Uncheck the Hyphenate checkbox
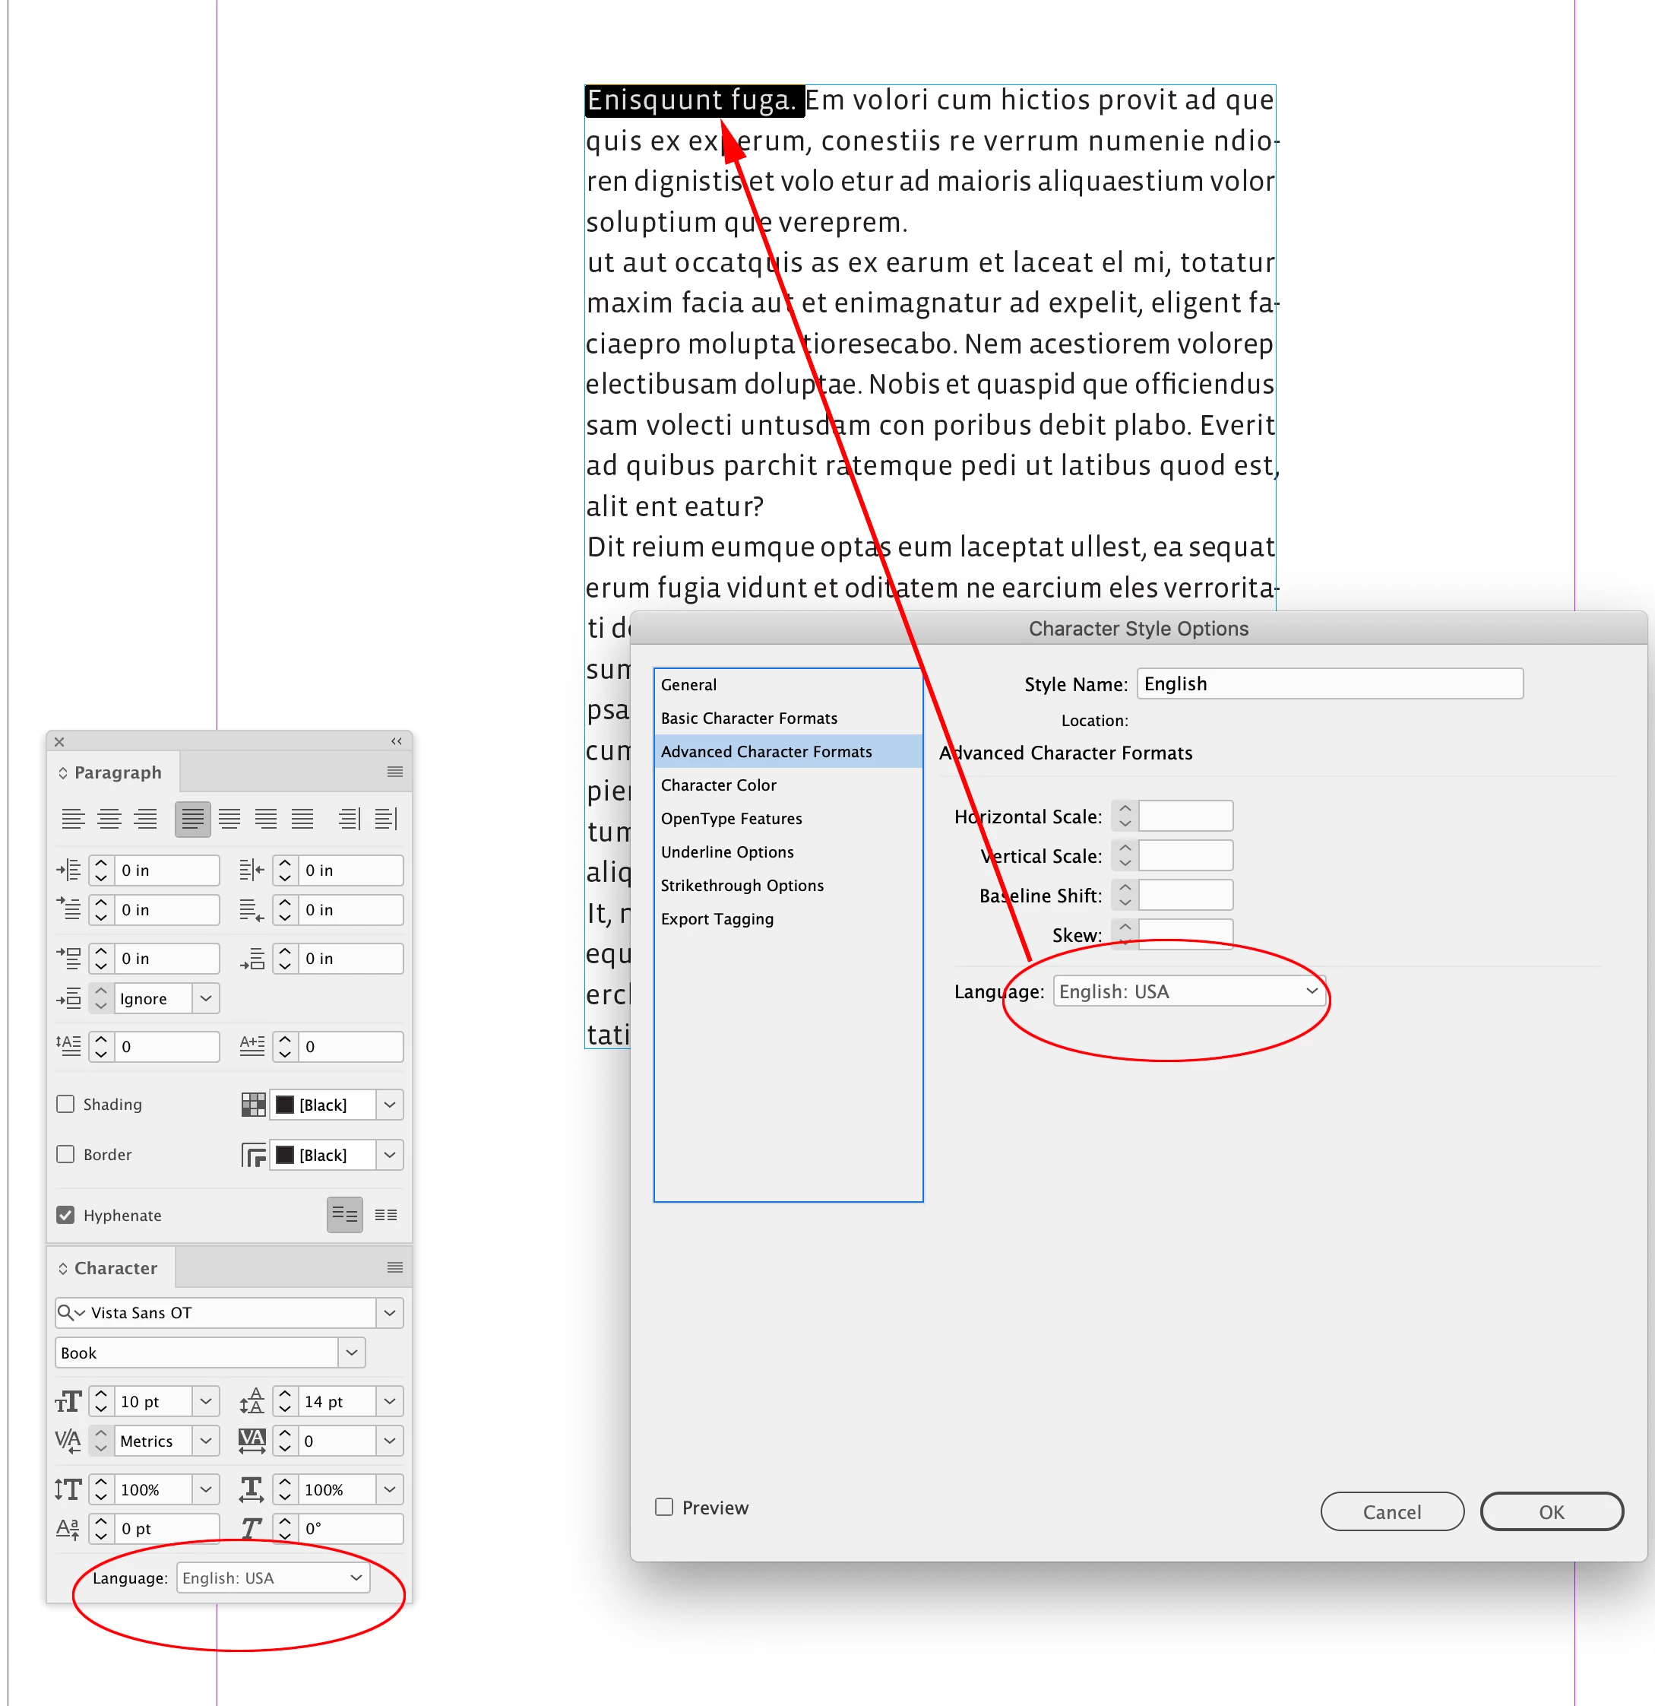 65,1215
